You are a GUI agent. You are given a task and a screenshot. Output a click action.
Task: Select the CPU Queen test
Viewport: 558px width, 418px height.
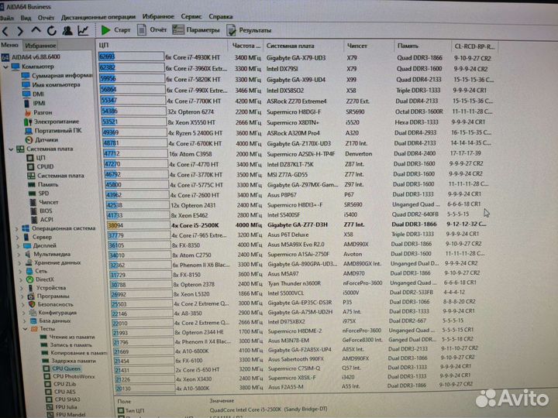point(61,368)
